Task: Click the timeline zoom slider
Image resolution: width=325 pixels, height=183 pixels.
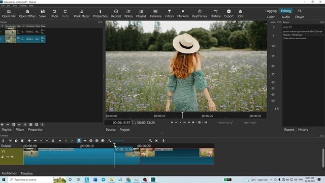Action: (131, 141)
